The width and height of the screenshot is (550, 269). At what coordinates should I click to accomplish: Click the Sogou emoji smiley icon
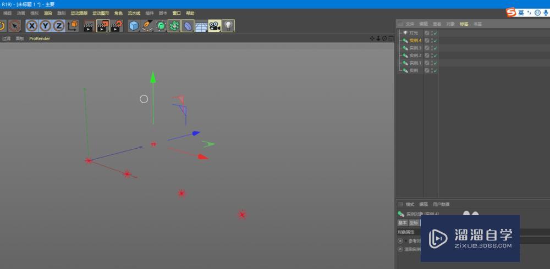pyautogui.click(x=538, y=13)
